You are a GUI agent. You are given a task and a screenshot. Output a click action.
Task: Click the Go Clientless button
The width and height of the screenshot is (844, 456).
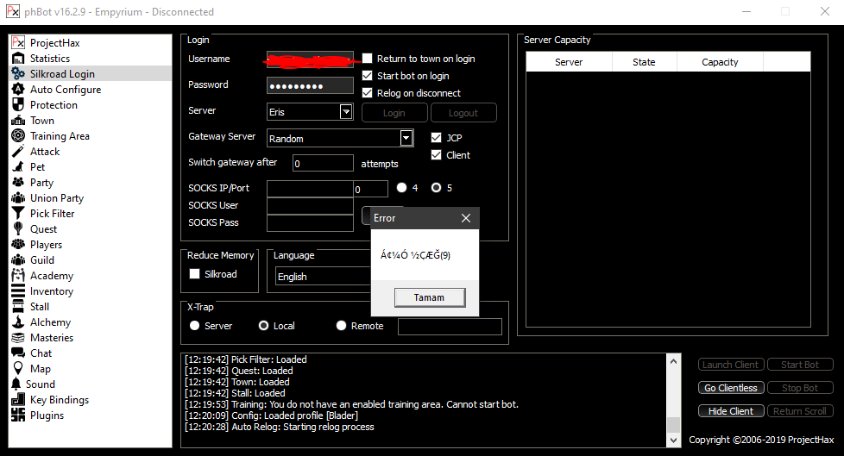(730, 388)
